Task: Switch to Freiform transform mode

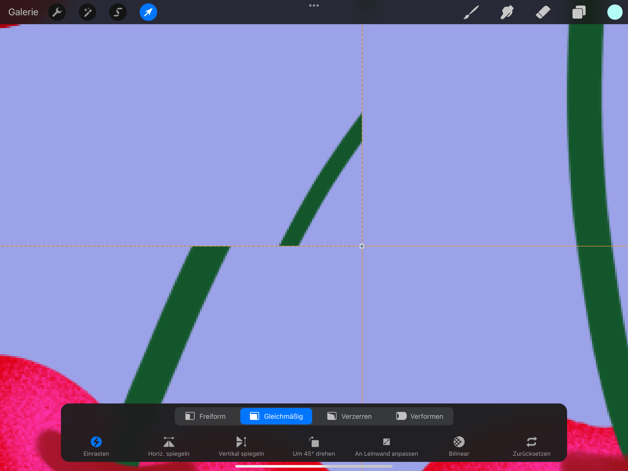Action: [x=205, y=416]
